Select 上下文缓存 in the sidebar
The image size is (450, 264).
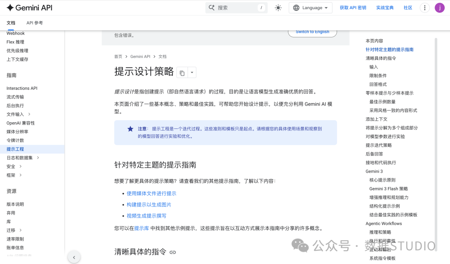tap(17, 59)
